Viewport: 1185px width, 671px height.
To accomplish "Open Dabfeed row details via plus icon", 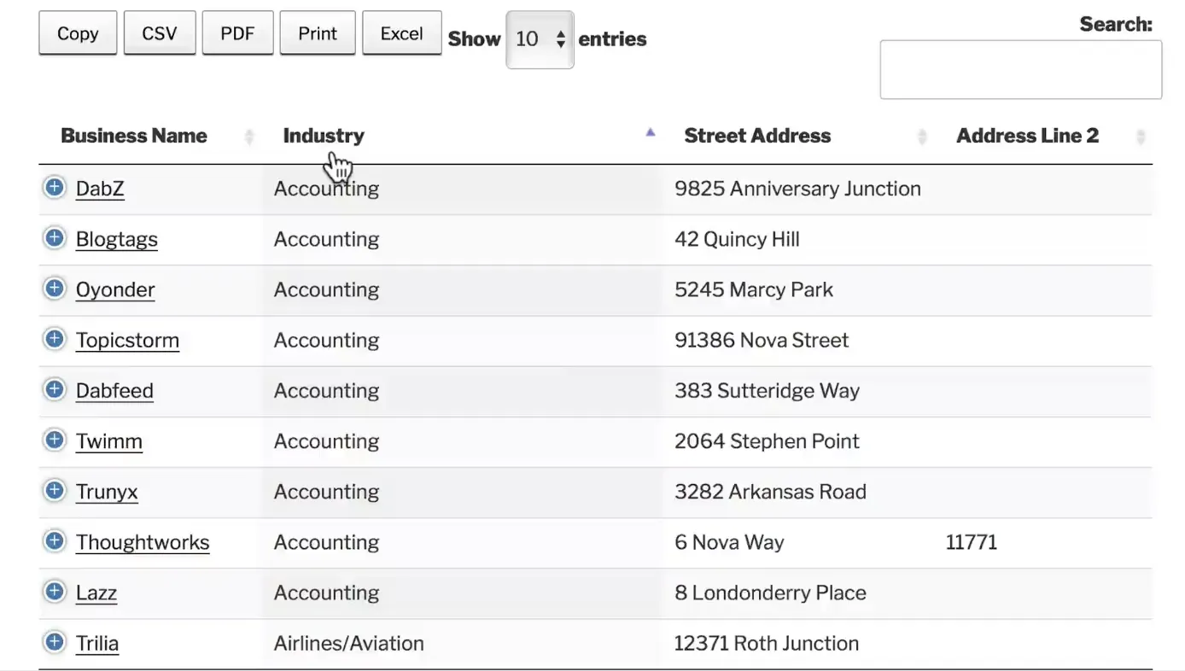I will (54, 389).
